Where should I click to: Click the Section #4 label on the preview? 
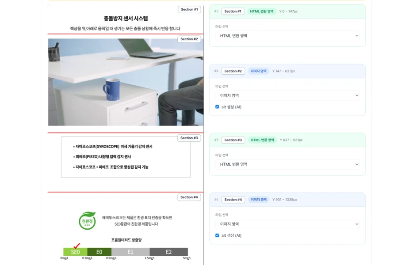click(x=189, y=197)
